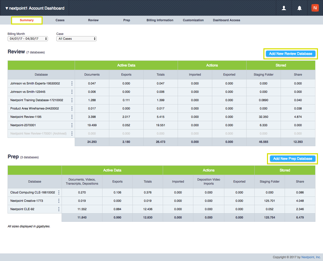Click the Documents, Videos, Transcripts, Depositions header

(82, 182)
